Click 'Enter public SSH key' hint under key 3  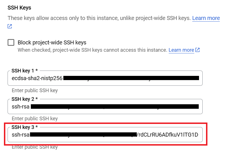[35, 147]
